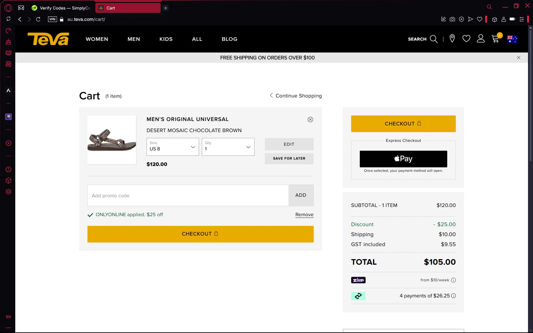Image resolution: width=533 pixels, height=333 pixels.
Task: Open Zip info icon next to $10/week
Action: [x=453, y=280]
